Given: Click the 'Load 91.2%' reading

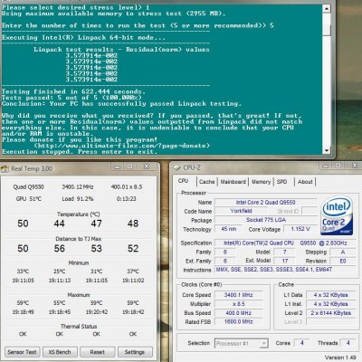Looking at the screenshot, I should [x=78, y=199].
